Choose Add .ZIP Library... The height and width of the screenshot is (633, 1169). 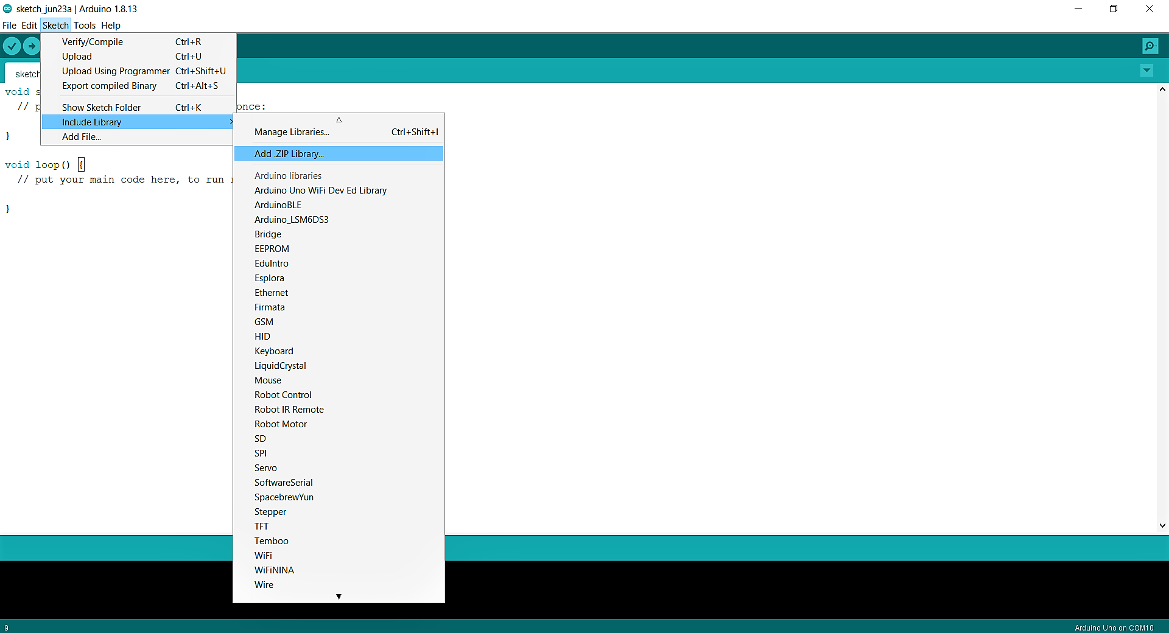(339, 154)
